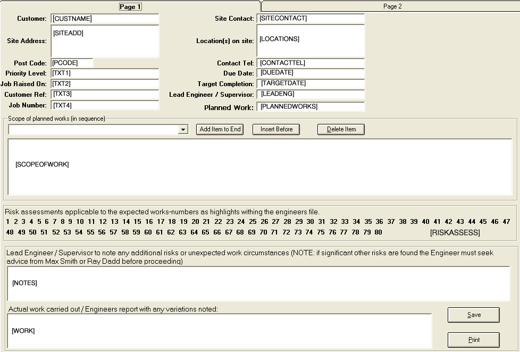This screenshot has height=352, width=520.
Task: Select risk assessment number 60
Action: (148, 232)
